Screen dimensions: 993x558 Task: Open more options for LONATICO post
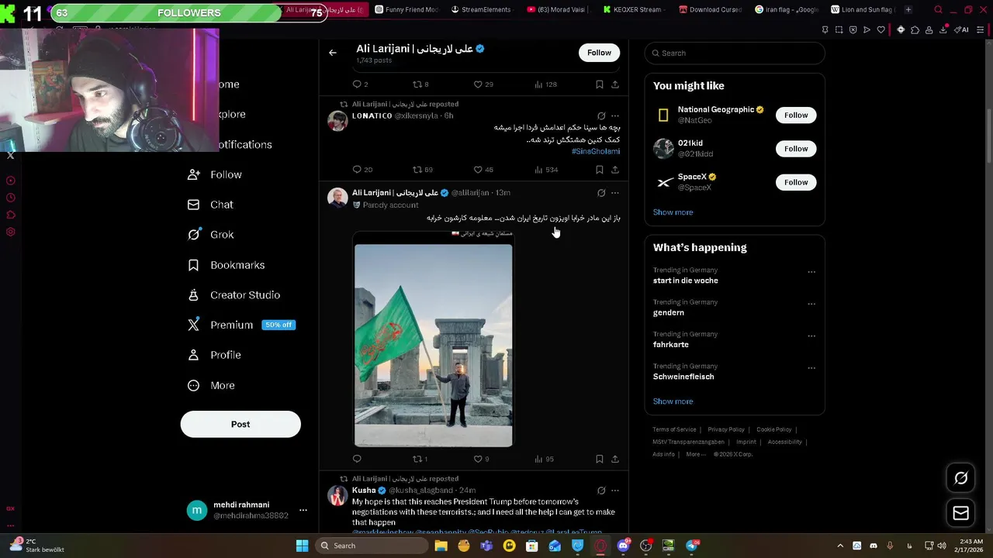point(615,115)
